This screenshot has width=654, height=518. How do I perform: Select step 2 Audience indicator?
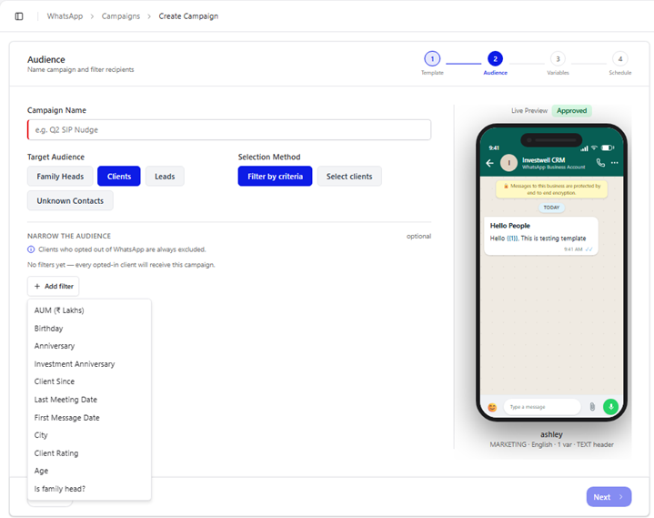pyautogui.click(x=495, y=59)
